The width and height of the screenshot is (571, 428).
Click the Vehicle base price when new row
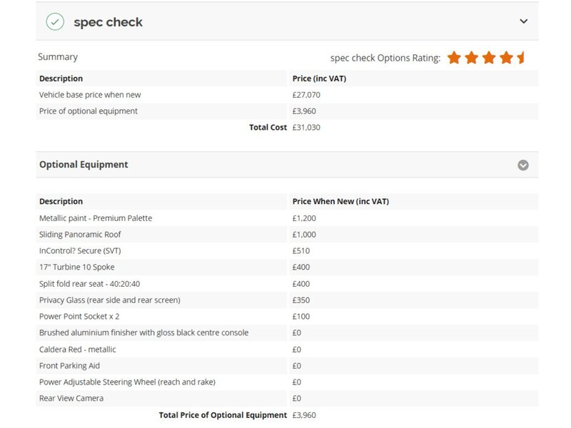coord(287,95)
